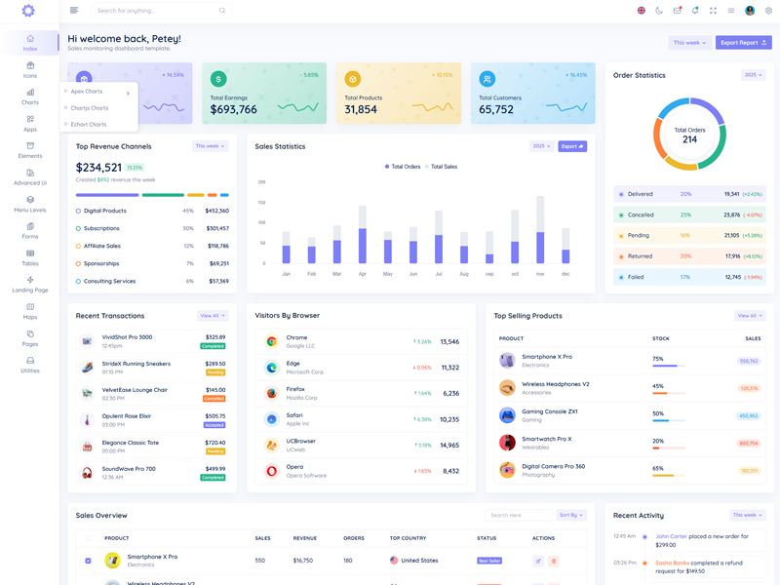This screenshot has height=585, width=780.
Task: Open Advanced UI in the sidebar
Action: (30, 176)
